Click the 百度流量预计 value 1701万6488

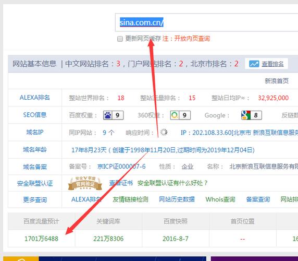(x=42, y=239)
